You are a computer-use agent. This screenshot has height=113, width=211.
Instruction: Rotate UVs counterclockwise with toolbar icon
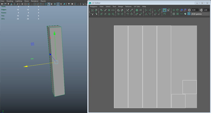(118, 14)
